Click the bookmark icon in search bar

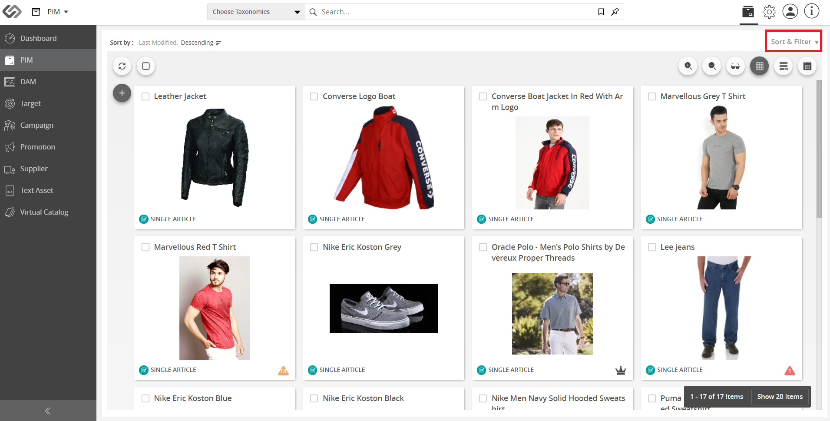(601, 12)
